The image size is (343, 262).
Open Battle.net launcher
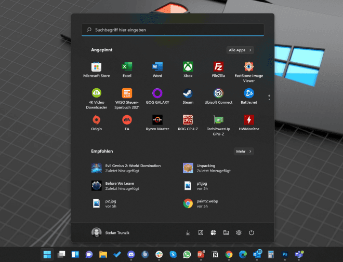[x=249, y=96]
